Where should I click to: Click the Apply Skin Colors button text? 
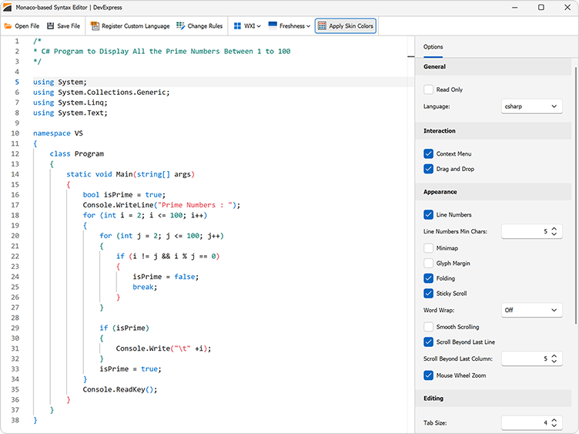tap(351, 26)
